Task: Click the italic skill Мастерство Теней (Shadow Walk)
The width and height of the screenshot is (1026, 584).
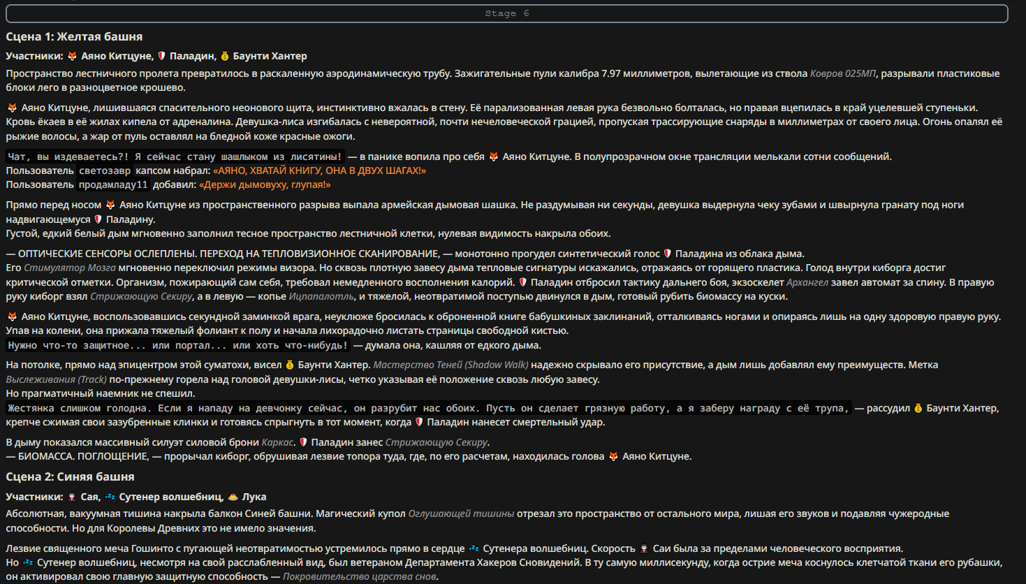Action: click(450, 365)
